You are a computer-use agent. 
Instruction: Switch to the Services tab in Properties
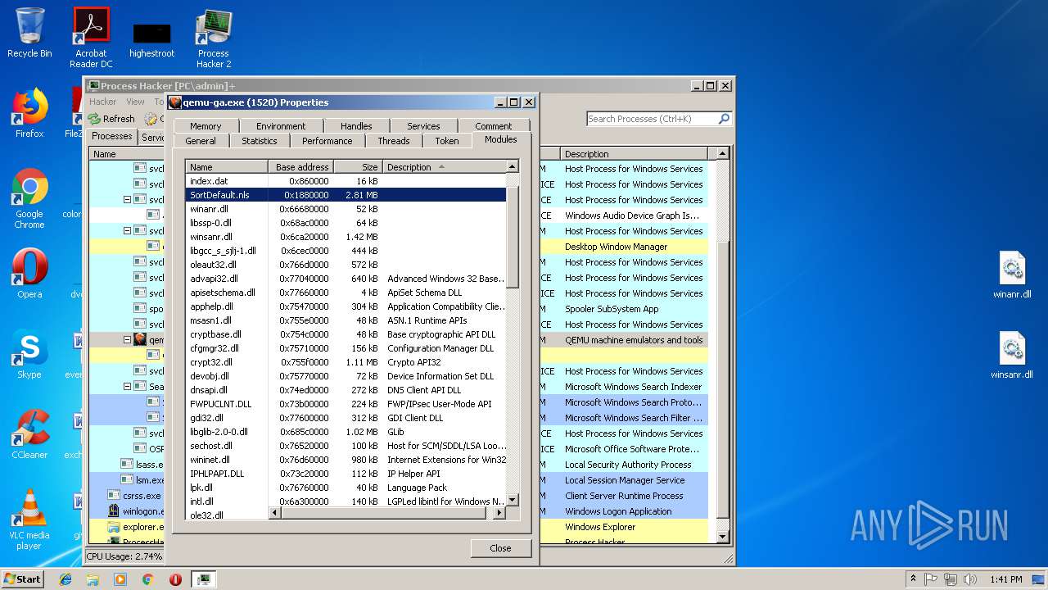(423, 126)
